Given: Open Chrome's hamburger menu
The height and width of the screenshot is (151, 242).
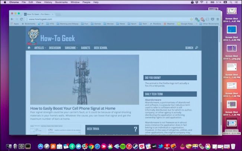Looking at the screenshot, I should click(x=218, y=19).
